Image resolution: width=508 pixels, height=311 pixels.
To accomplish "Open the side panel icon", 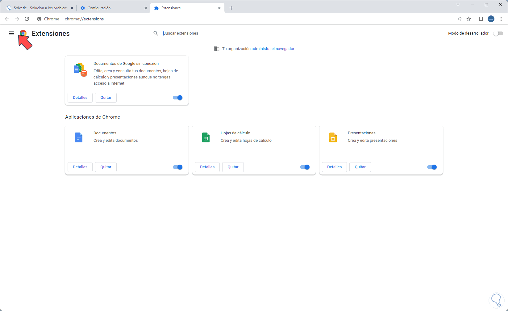I will coord(481,19).
